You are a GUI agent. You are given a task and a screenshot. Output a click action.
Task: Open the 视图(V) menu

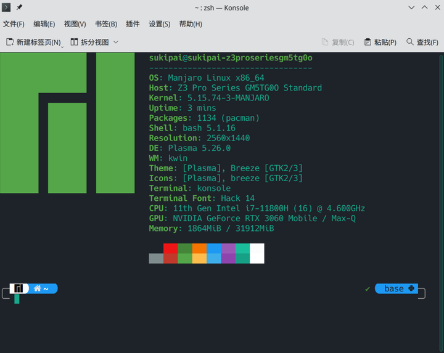pyautogui.click(x=75, y=24)
